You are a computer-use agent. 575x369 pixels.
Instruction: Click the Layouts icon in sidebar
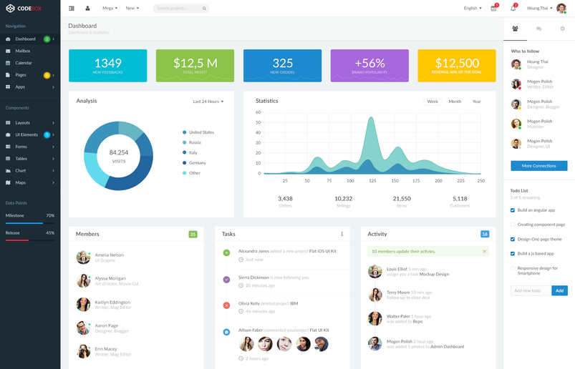tap(8, 122)
